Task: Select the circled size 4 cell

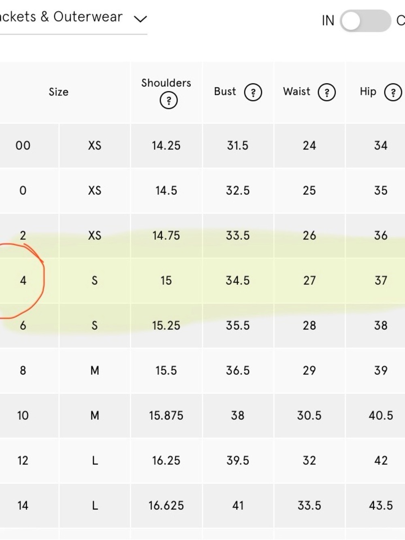Action: 23,280
